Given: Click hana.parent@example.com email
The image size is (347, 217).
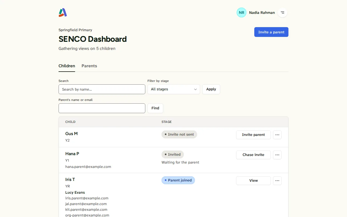Looking at the screenshot, I should (x=88, y=167).
